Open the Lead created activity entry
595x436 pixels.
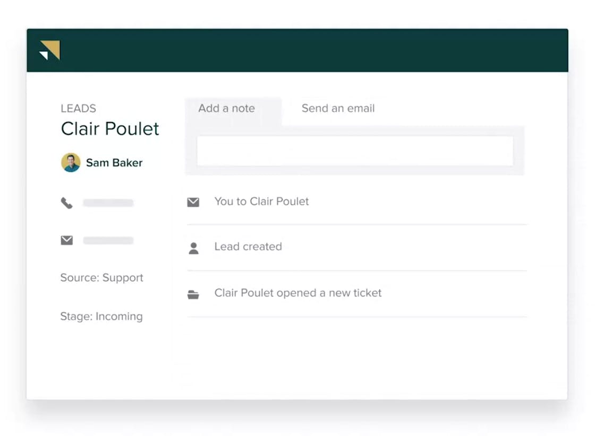(x=356, y=248)
